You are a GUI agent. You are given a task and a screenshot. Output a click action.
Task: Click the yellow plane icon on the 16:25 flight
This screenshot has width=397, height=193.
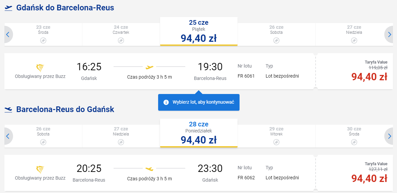pyautogui.click(x=150, y=67)
